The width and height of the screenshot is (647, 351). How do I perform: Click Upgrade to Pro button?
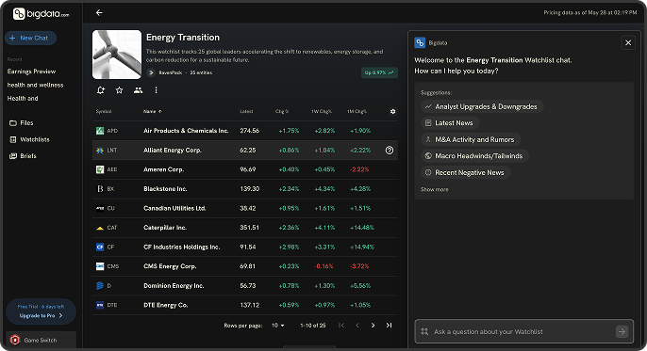[41, 315]
